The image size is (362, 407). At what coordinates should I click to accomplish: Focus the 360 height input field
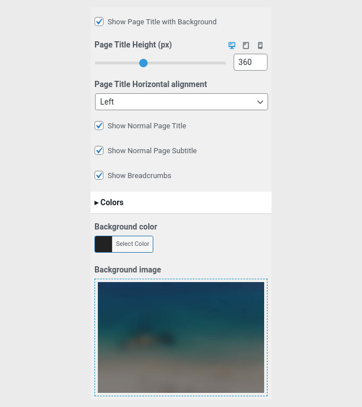[x=251, y=62]
